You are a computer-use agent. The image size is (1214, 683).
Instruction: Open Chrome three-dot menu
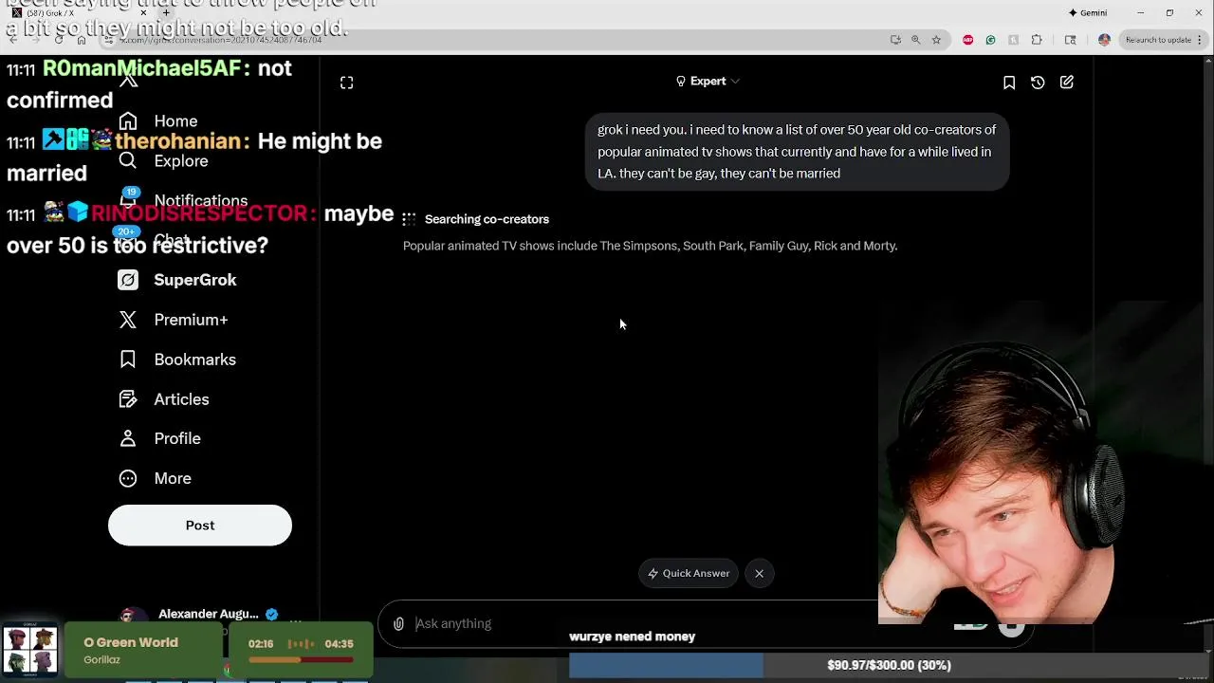(x=1201, y=40)
